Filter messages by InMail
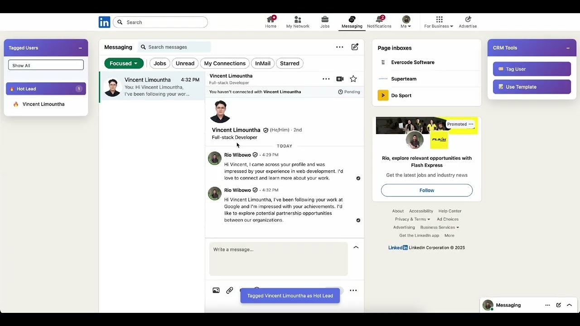The image size is (580, 326). point(263,63)
